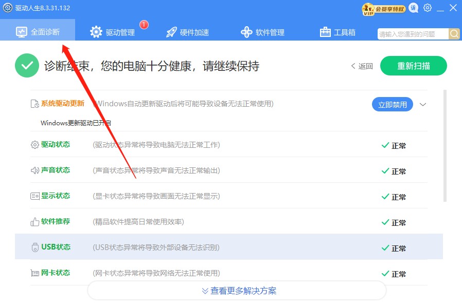Image resolution: width=462 pixels, height=307 pixels.
Task: Click the green 重新扫描 button
Action: [414, 66]
